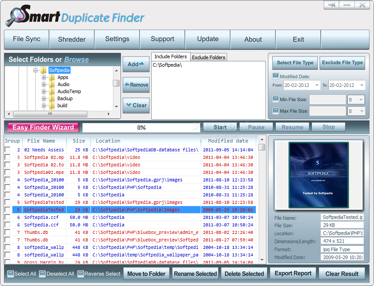
Task: Enable the Max File Size checkbox
Action: [276, 111]
